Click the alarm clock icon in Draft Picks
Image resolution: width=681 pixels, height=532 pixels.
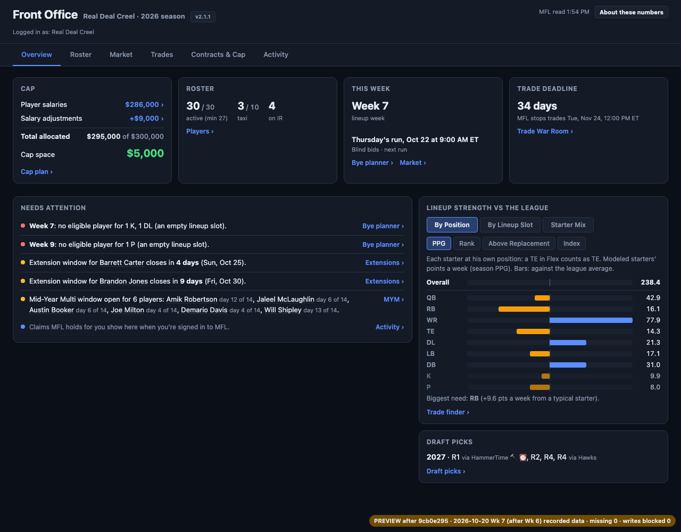(x=522, y=457)
